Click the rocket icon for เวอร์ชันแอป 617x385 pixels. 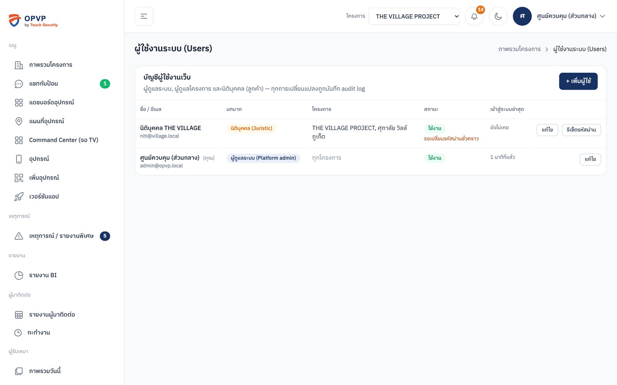[x=19, y=197]
